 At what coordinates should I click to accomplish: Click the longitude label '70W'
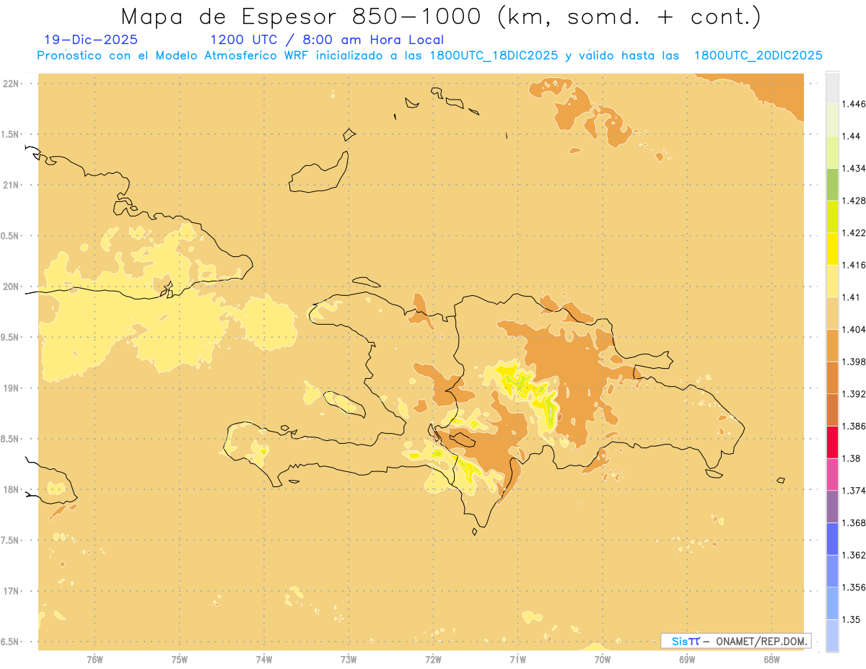(603, 660)
